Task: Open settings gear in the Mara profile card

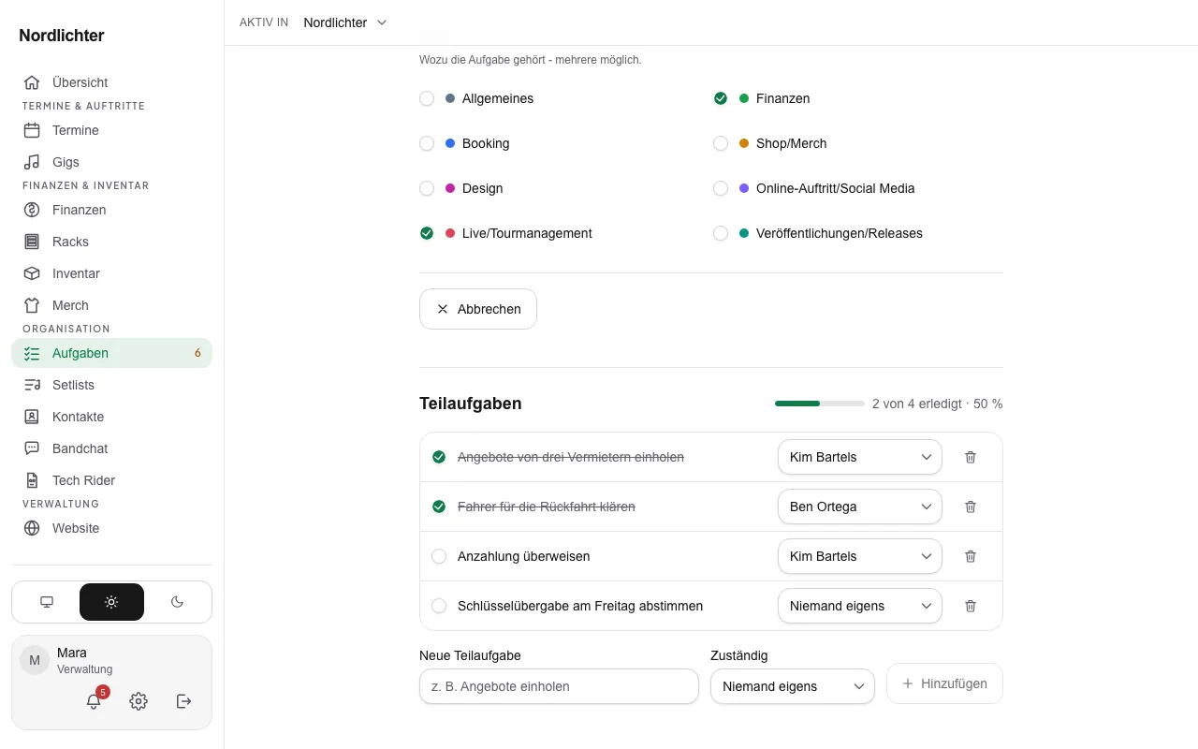Action: pos(139,701)
